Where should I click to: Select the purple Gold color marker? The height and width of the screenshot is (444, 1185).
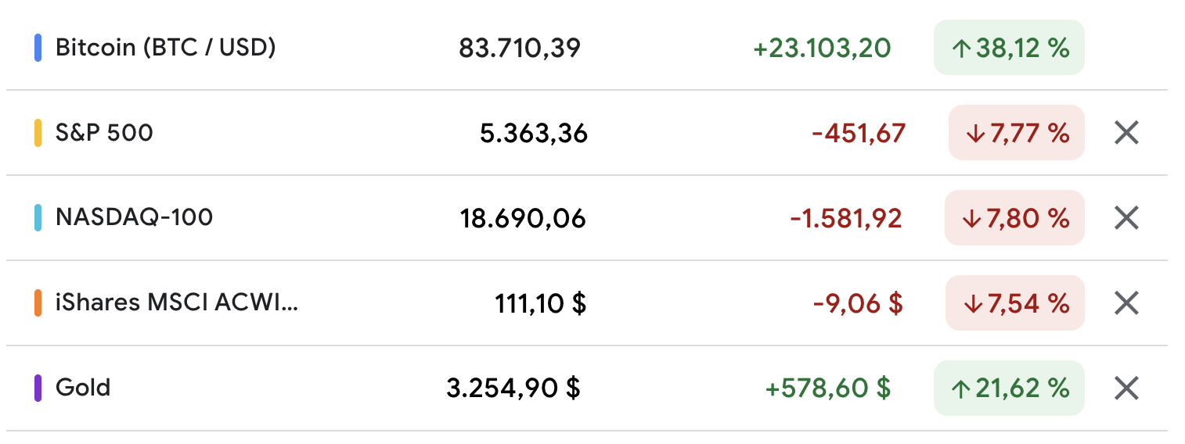38,388
